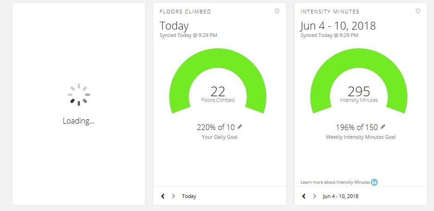
Task: Click help question mark beside Learn more
Action: point(374,182)
